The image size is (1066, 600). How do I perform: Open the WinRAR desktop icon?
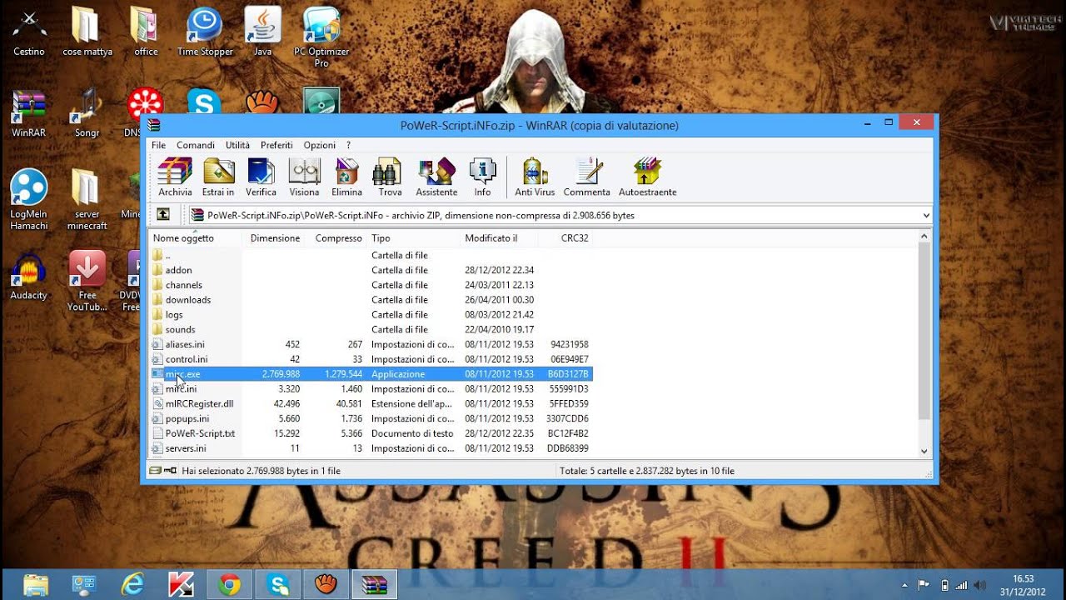pyautogui.click(x=29, y=113)
